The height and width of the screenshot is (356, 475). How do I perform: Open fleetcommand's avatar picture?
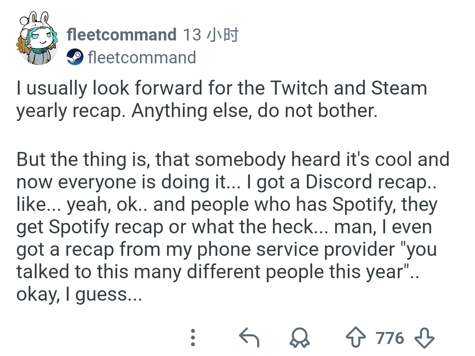tap(37, 40)
